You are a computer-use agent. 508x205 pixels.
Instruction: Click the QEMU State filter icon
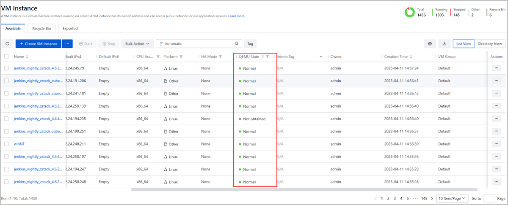(268, 57)
